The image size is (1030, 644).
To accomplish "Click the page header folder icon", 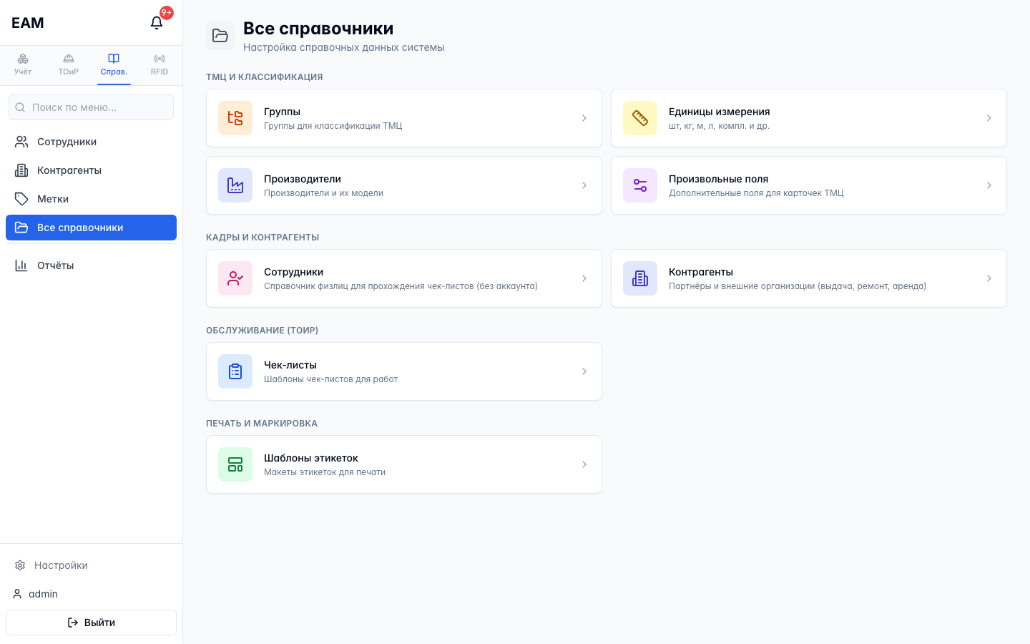I will click(220, 36).
